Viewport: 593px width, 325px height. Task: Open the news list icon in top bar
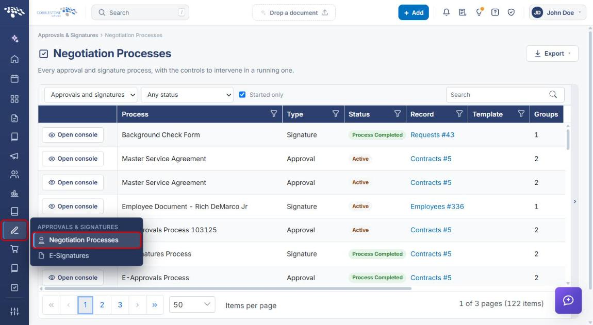[x=462, y=12]
